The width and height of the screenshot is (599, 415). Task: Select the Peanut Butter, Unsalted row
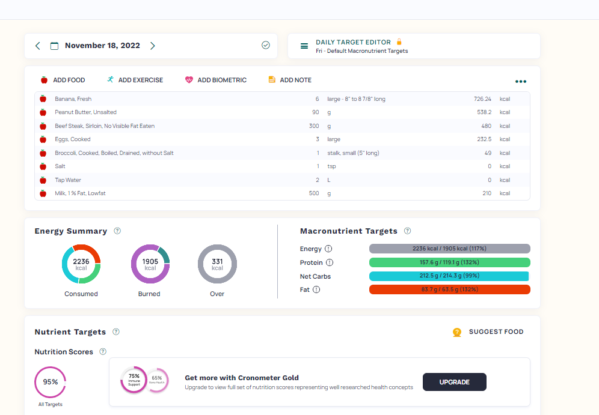(282, 112)
